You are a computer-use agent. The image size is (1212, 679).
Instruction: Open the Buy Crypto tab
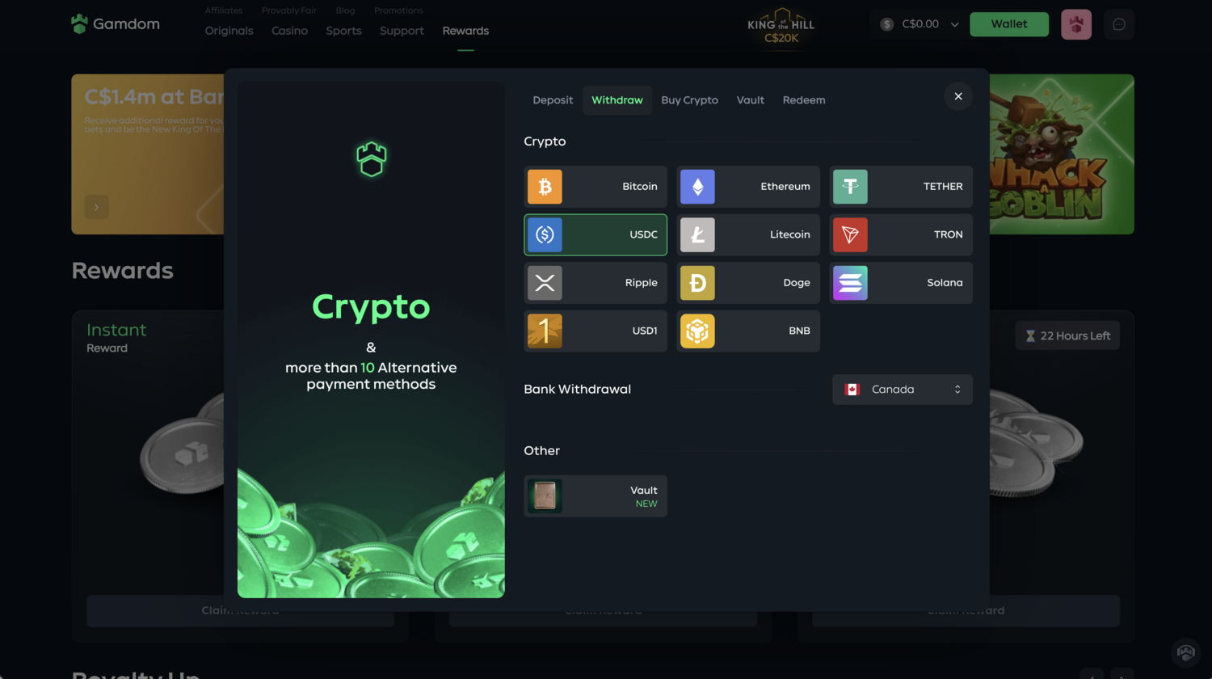[689, 100]
